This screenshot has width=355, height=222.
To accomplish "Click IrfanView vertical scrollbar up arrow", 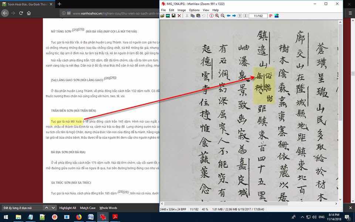I will pyautogui.click(x=340, y=22).
